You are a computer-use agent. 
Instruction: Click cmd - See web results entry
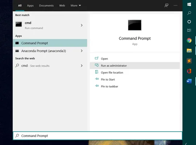(50, 66)
